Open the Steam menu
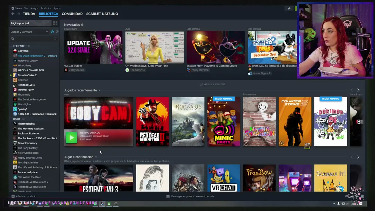The image size is (375, 211). 18,8
